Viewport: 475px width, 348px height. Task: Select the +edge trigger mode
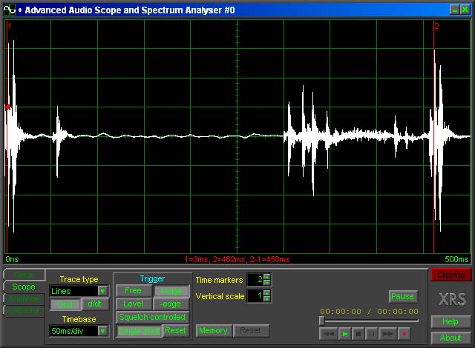171,290
